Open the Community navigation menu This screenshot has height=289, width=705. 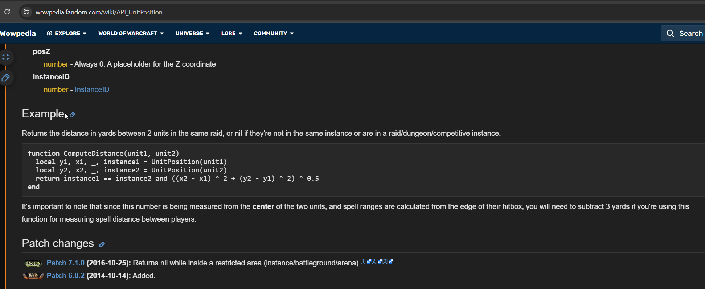click(274, 33)
